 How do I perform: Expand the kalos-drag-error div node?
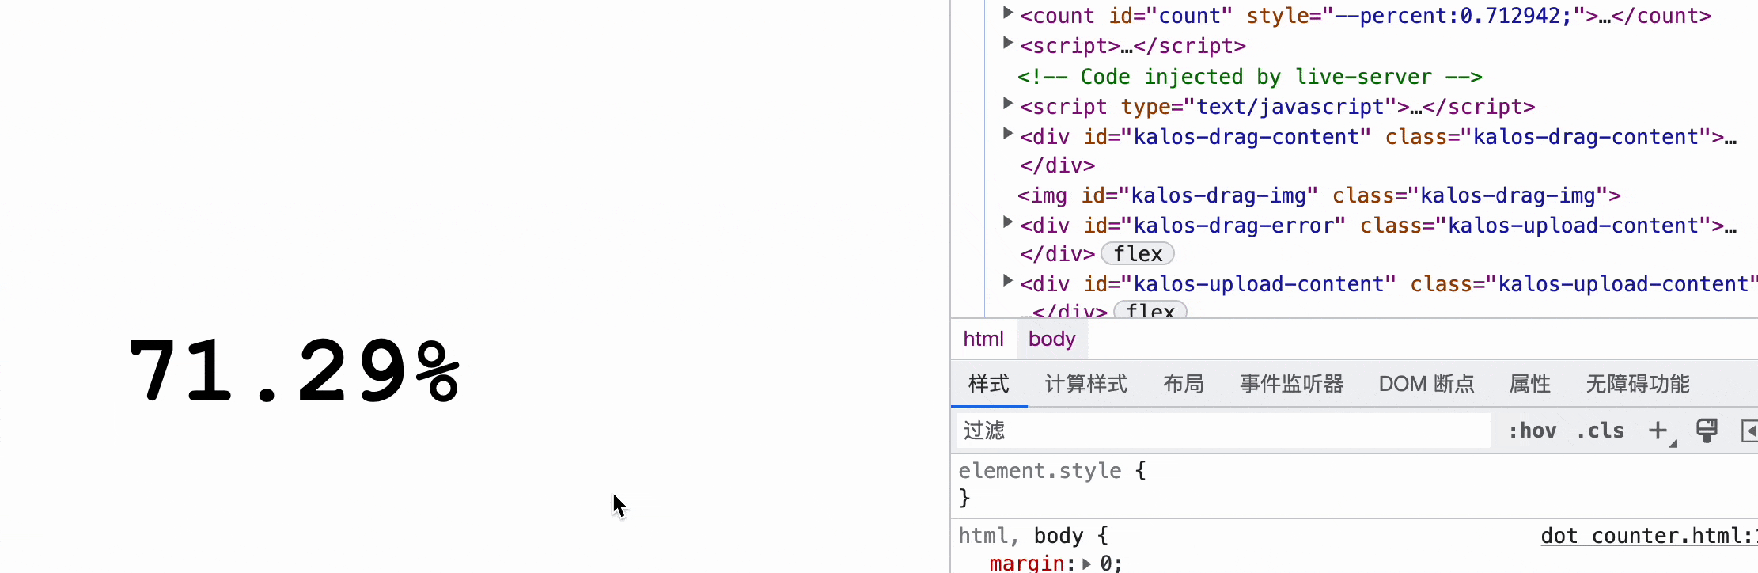click(x=1007, y=222)
